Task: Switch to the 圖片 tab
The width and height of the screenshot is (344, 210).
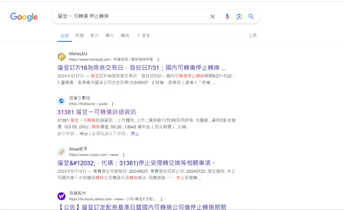Action: [110, 35]
